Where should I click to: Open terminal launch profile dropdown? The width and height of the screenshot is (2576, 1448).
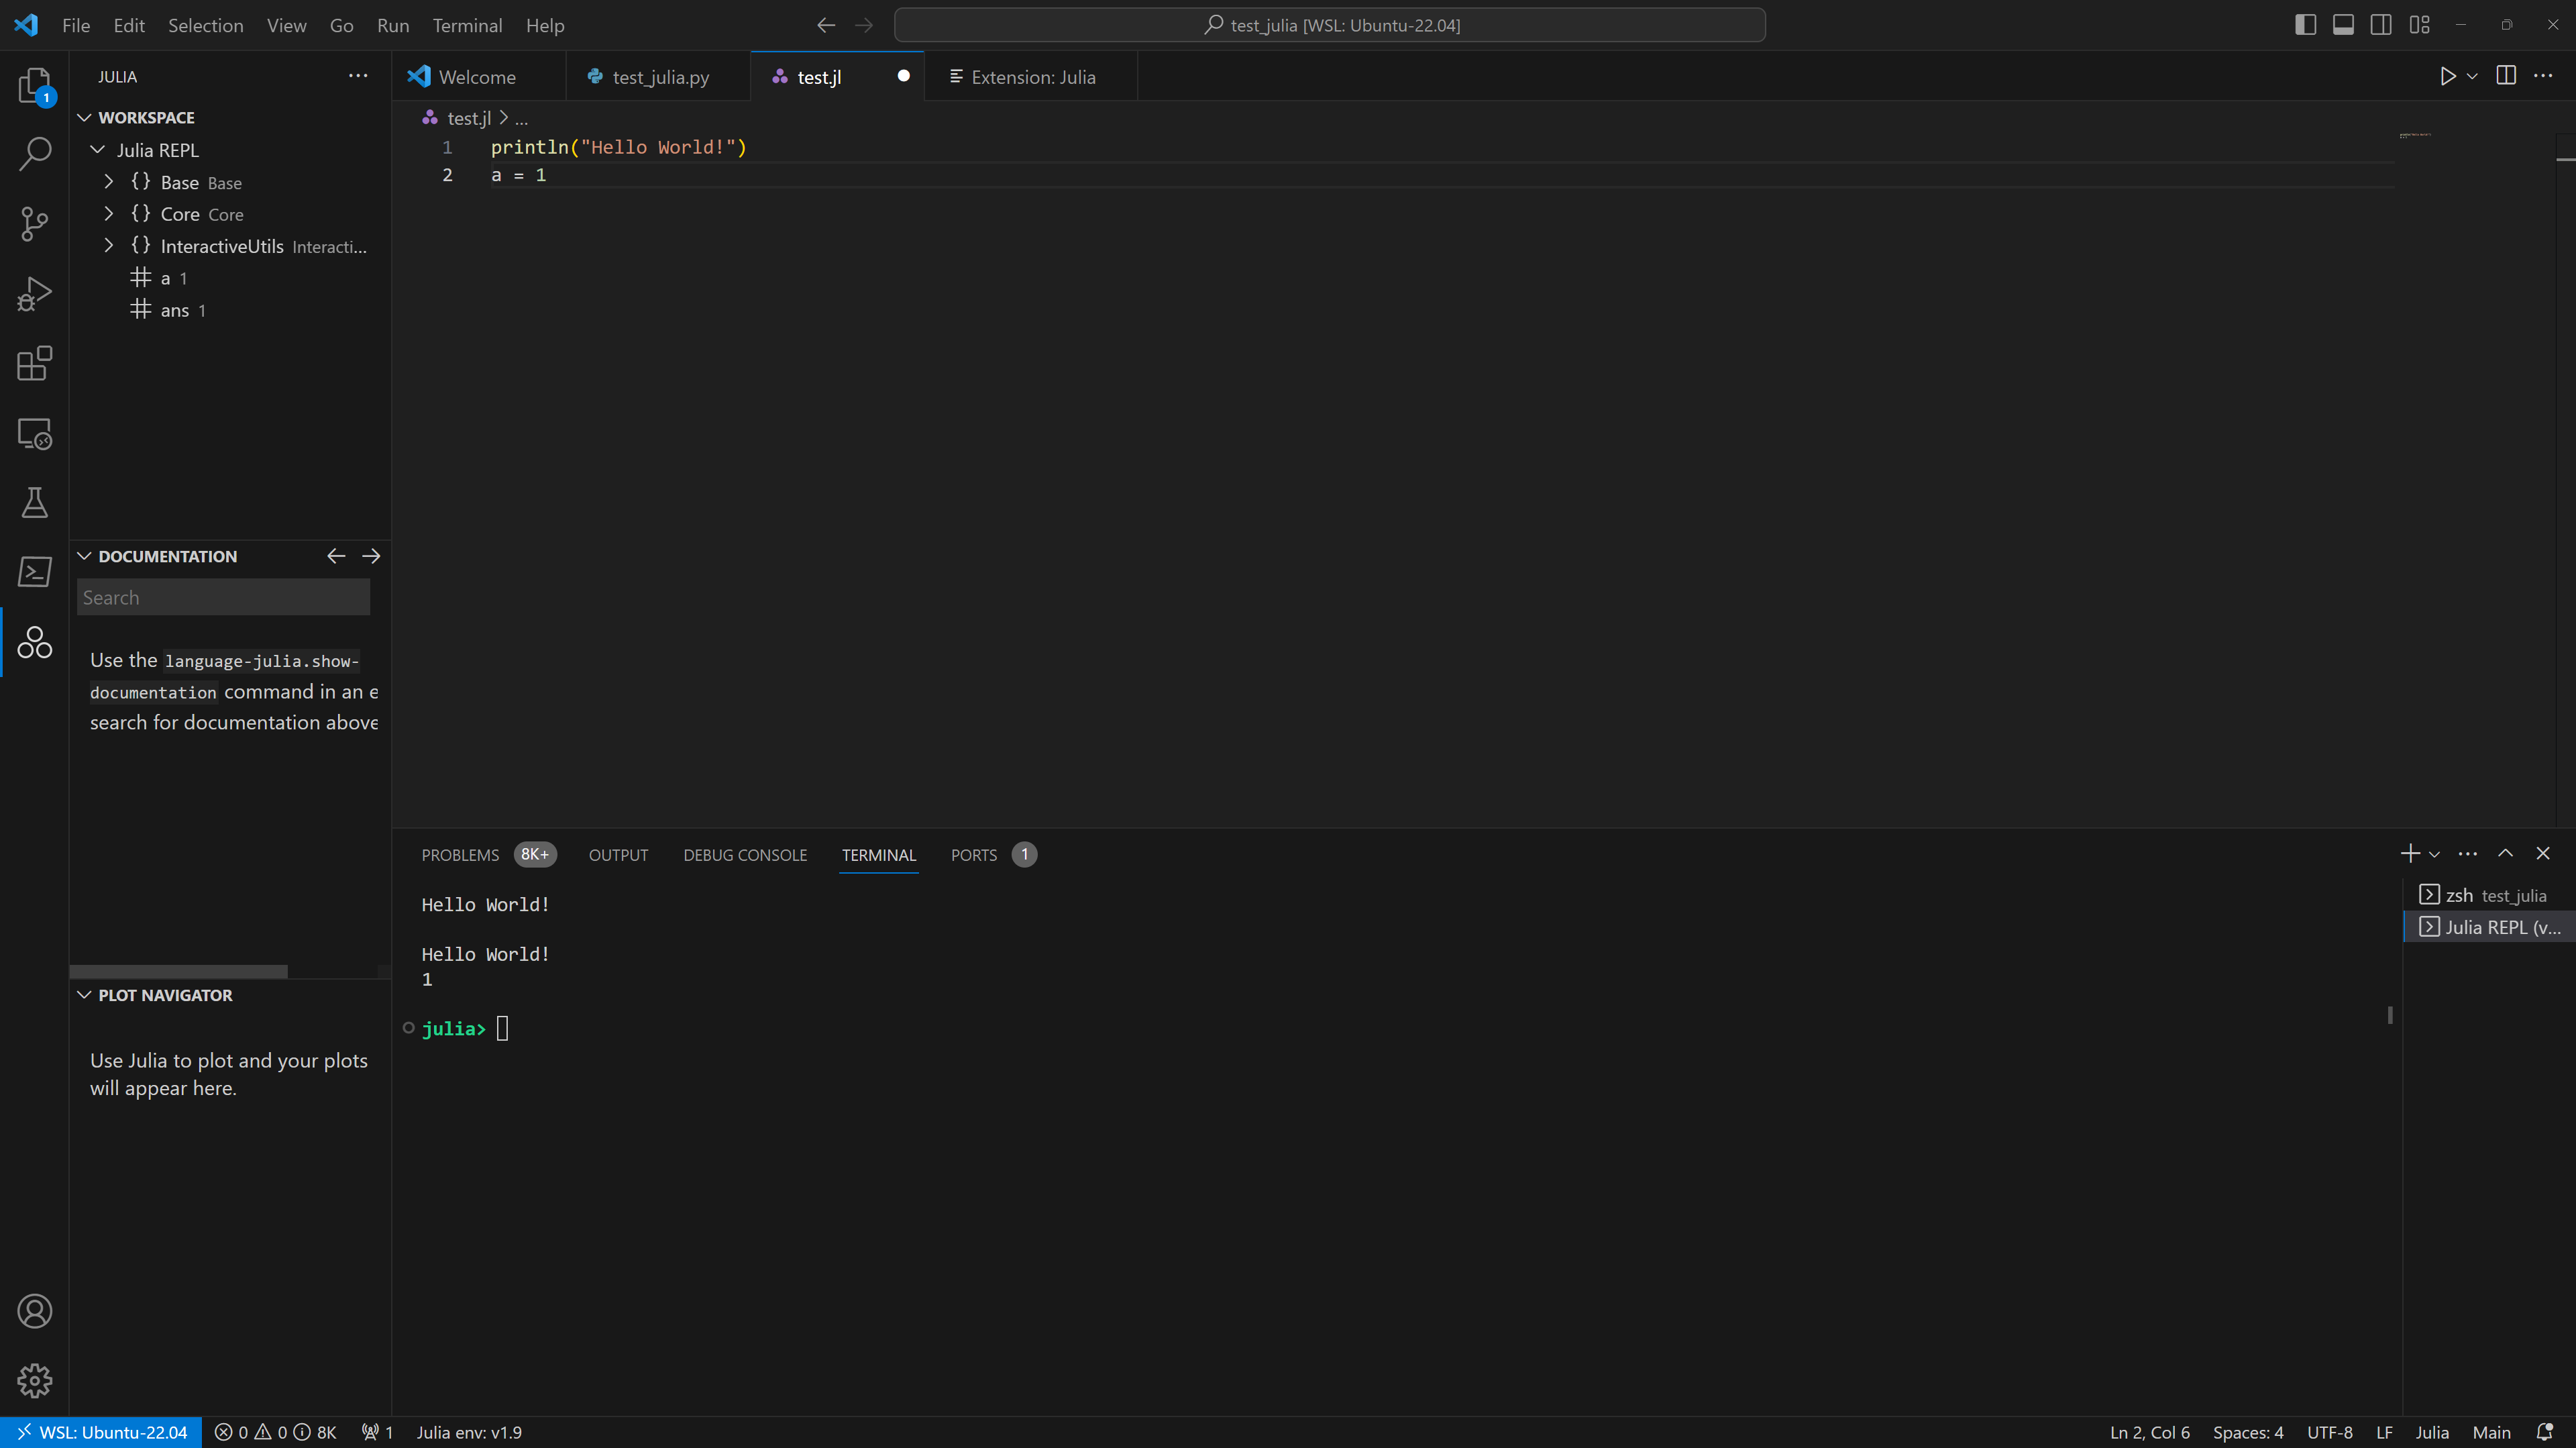pos(2435,854)
